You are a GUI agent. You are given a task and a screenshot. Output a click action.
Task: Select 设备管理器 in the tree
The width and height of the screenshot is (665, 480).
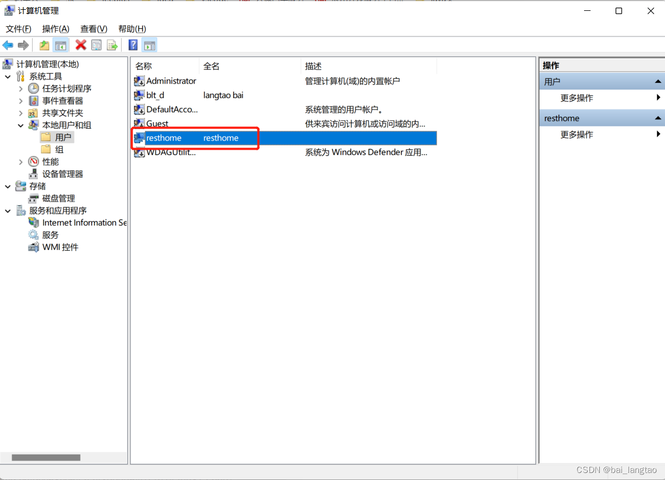pyautogui.click(x=62, y=174)
